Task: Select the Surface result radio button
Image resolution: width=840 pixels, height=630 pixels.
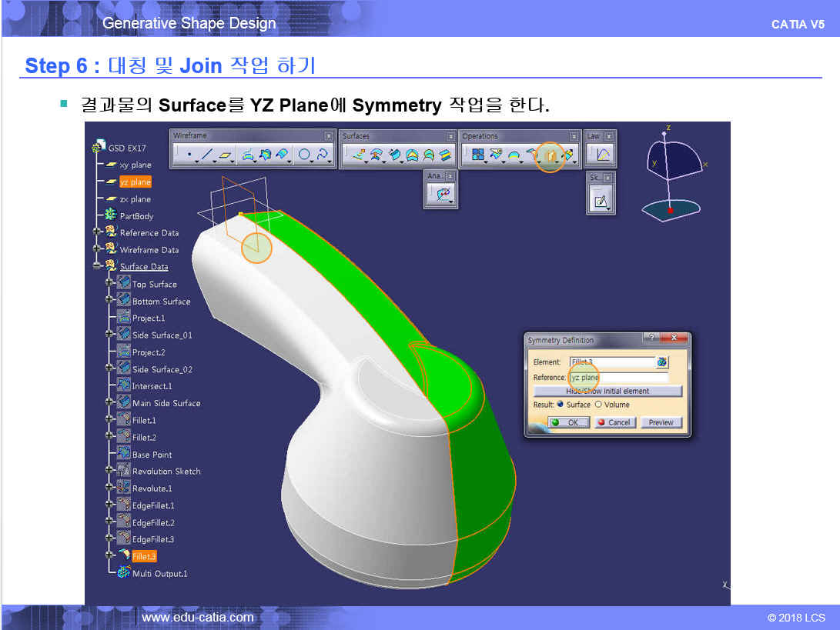Action: click(x=560, y=405)
